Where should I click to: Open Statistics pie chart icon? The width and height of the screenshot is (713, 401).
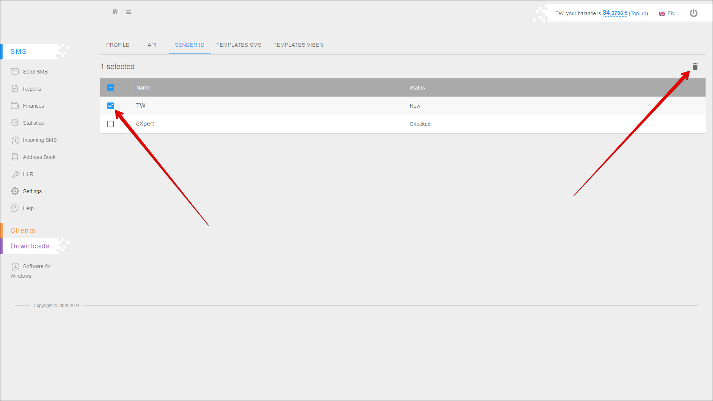pos(15,123)
